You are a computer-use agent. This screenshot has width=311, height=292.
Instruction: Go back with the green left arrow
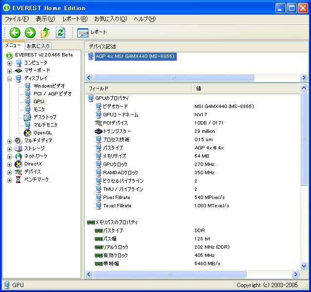[x=15, y=33]
